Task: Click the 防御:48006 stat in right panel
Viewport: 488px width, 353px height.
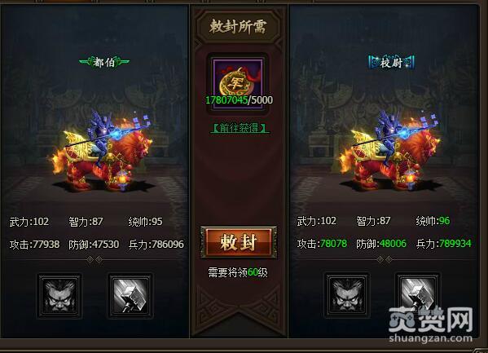Action: (x=381, y=243)
